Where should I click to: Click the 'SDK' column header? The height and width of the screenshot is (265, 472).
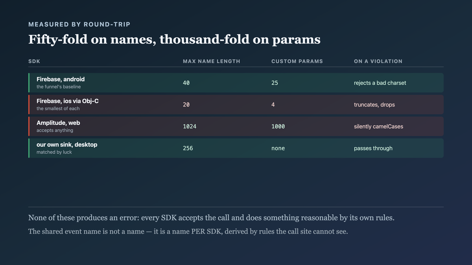[x=34, y=61]
